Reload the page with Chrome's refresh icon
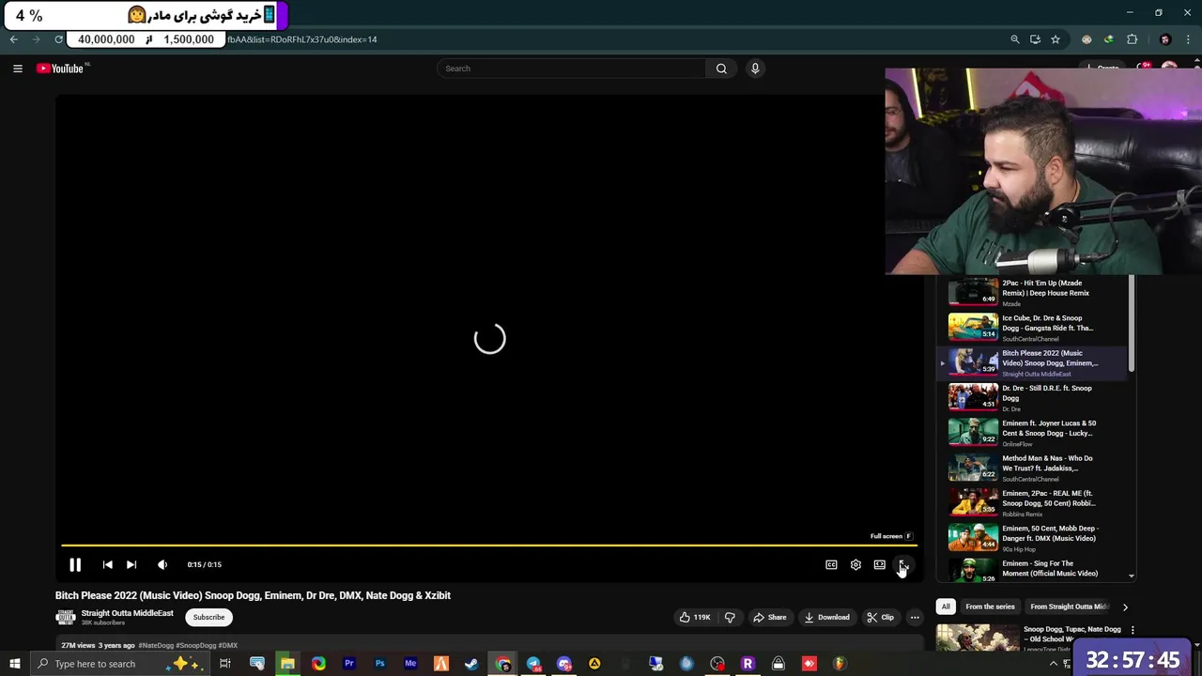1202x676 pixels. [x=58, y=39]
